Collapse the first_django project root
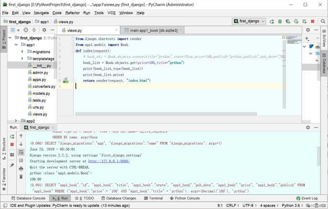Screen dimensions: 328x209 coord(10,38)
